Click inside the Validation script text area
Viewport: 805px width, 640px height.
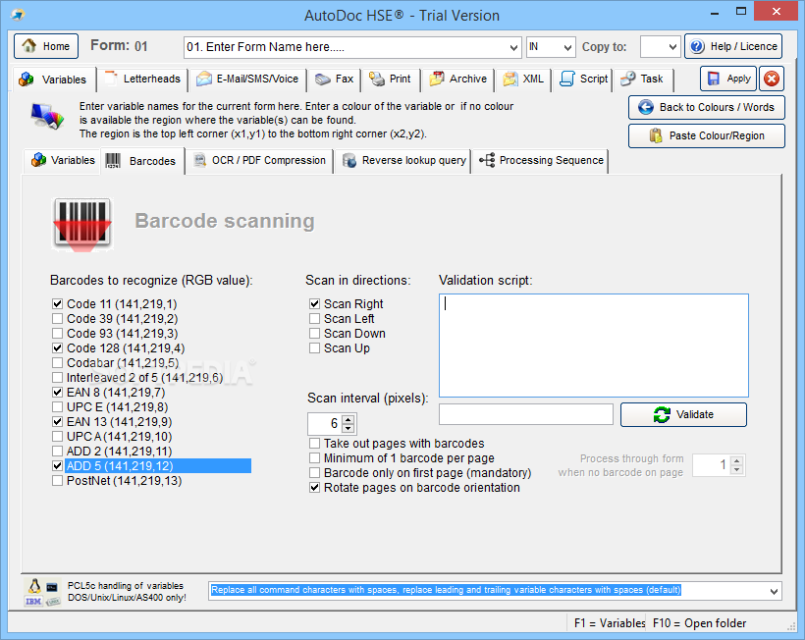coord(594,346)
